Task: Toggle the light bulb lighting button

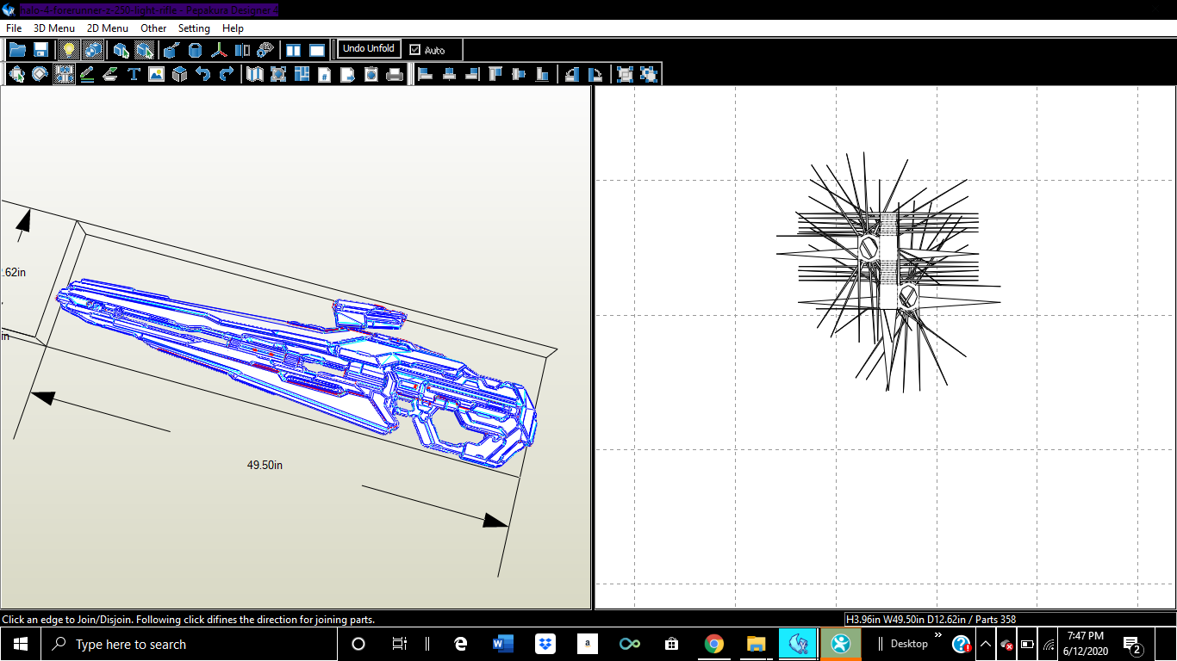Action: (69, 50)
